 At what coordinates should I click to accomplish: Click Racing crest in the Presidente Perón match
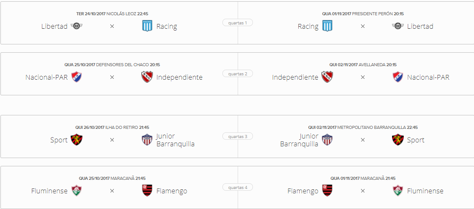click(x=327, y=26)
